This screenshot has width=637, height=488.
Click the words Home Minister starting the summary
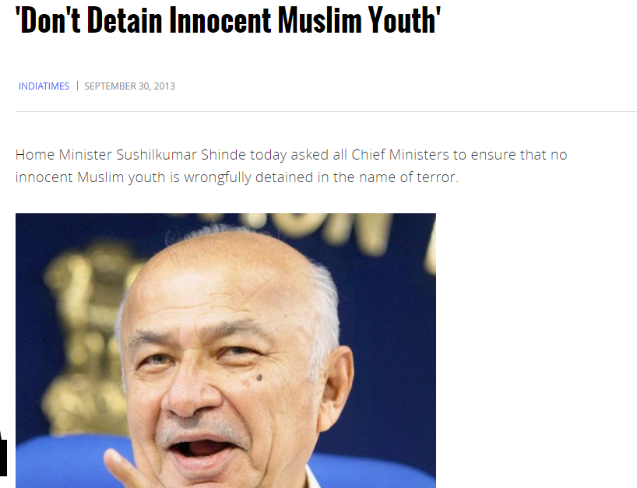(63, 155)
